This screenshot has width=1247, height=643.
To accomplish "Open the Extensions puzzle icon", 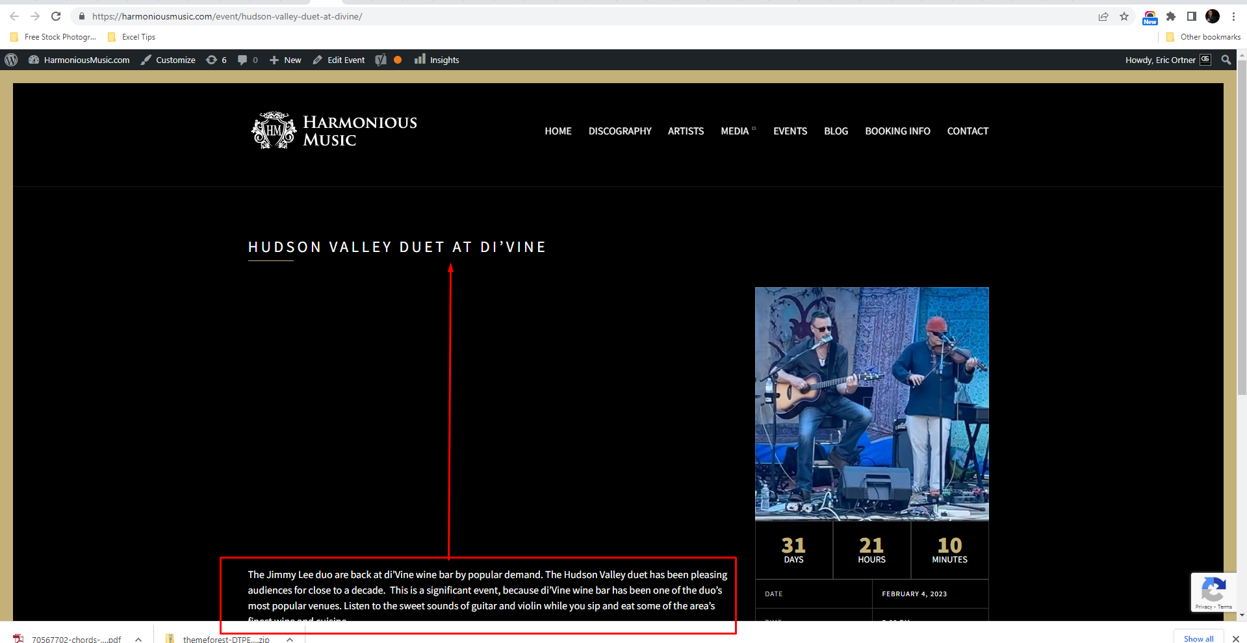I will (1171, 16).
